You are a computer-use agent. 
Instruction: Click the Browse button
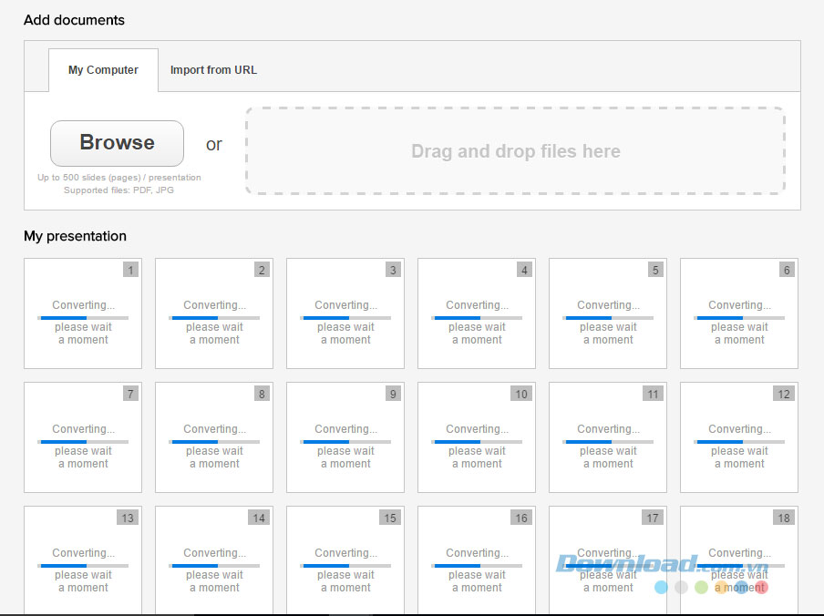(117, 143)
